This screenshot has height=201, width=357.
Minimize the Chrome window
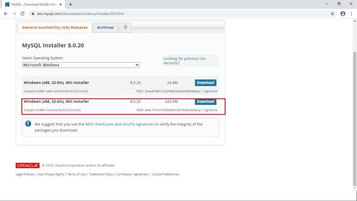(x=327, y=4)
